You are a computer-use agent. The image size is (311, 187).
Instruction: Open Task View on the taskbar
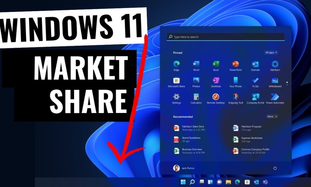(x=201, y=182)
